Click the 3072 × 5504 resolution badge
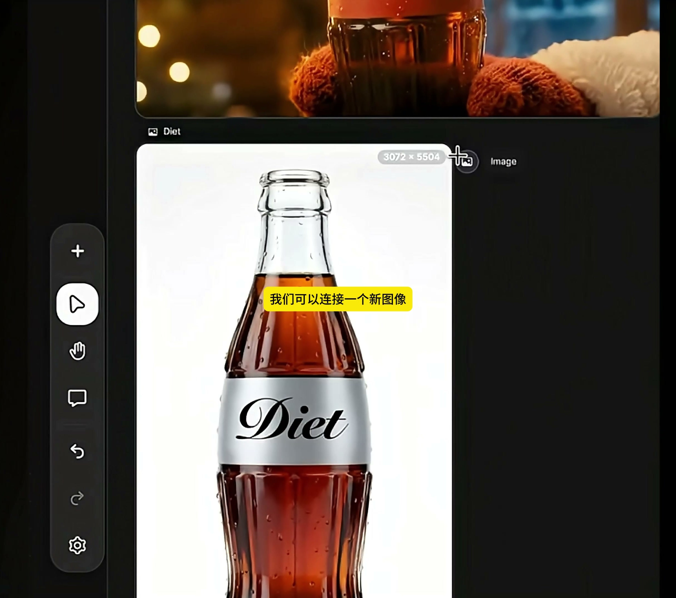 coord(411,157)
